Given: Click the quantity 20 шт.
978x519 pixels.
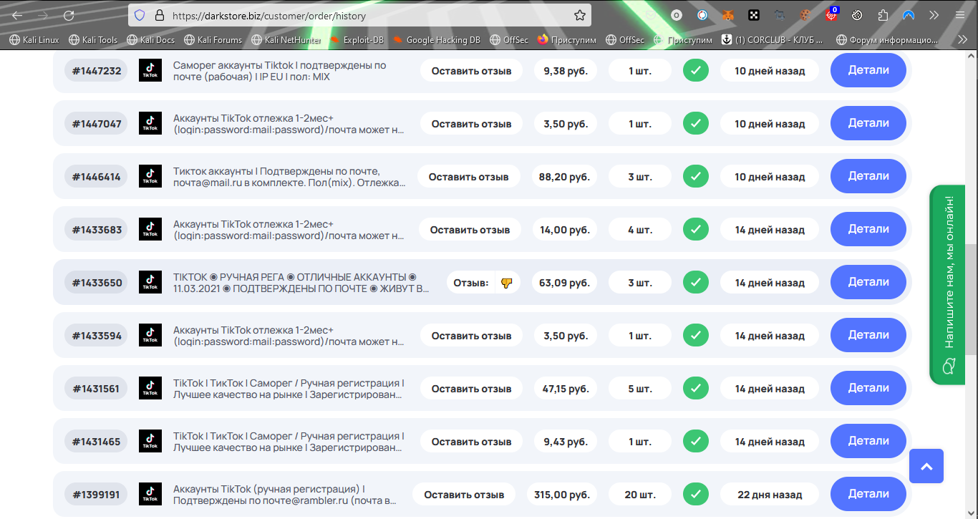Looking at the screenshot, I should click(640, 495).
